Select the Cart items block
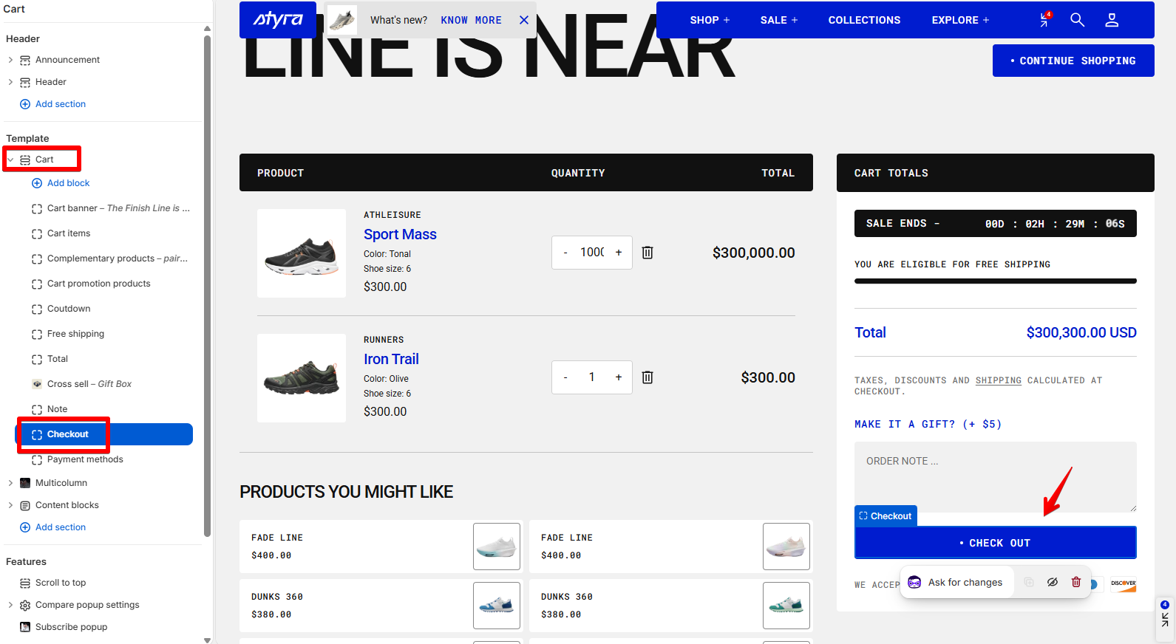Viewport: 1176px width, 644px height. [61, 233]
